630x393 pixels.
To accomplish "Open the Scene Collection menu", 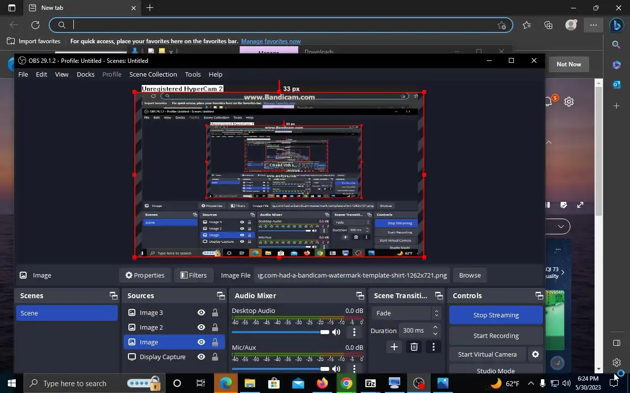I will pyautogui.click(x=153, y=74).
